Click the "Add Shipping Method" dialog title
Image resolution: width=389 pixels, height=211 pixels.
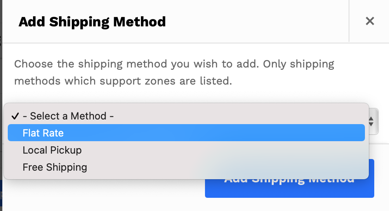(92, 22)
